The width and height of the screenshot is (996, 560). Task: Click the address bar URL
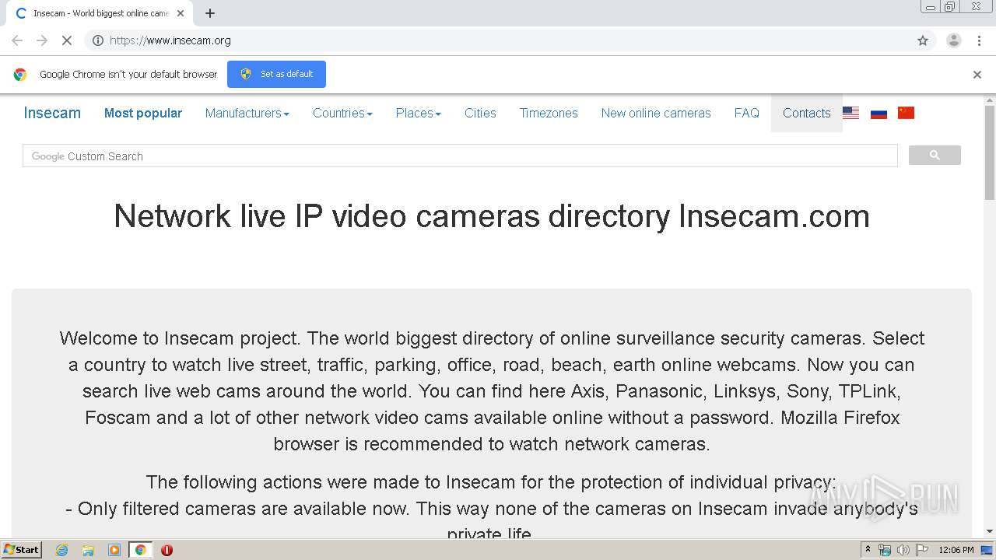coord(170,40)
